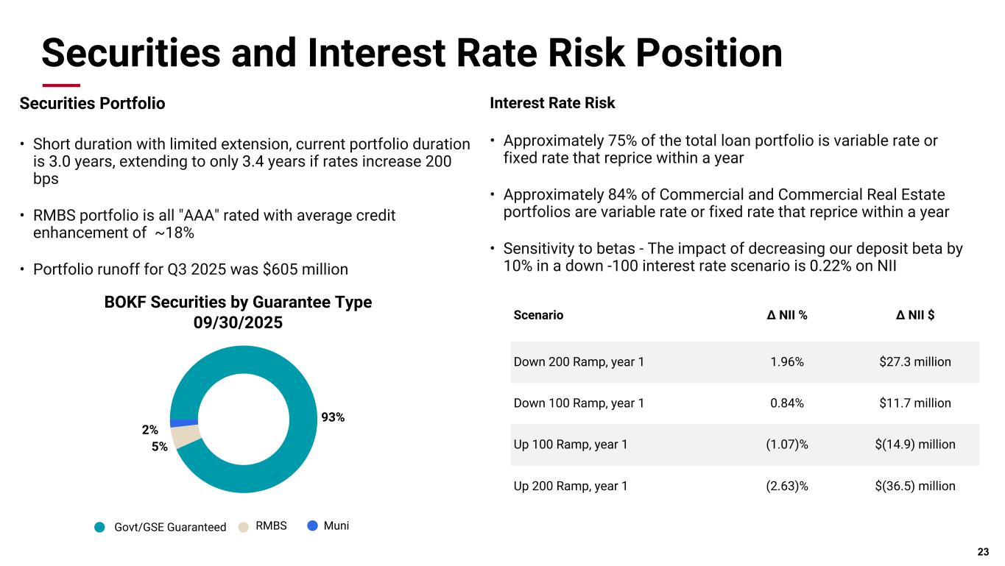Click the 2% donut chart label
Viewport: 1005px width, 566px height.
click(x=149, y=430)
